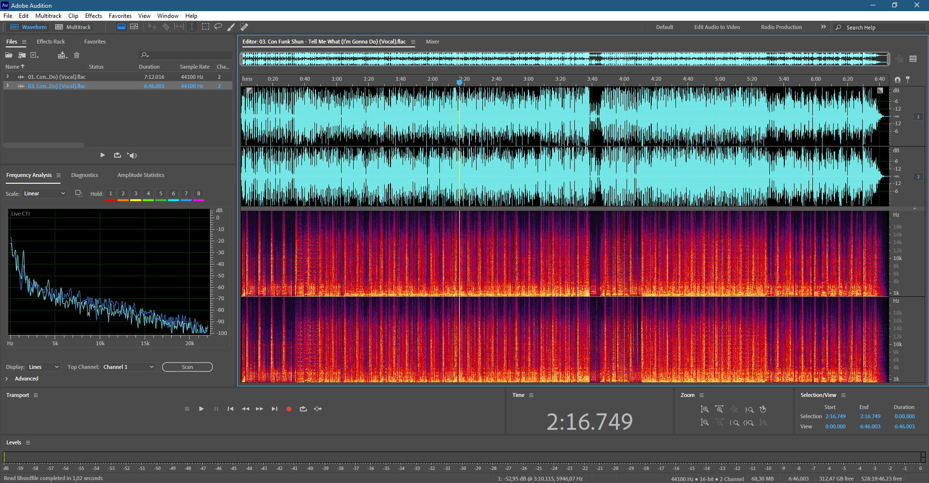Open the Scale Linear dropdown

[x=44, y=193]
